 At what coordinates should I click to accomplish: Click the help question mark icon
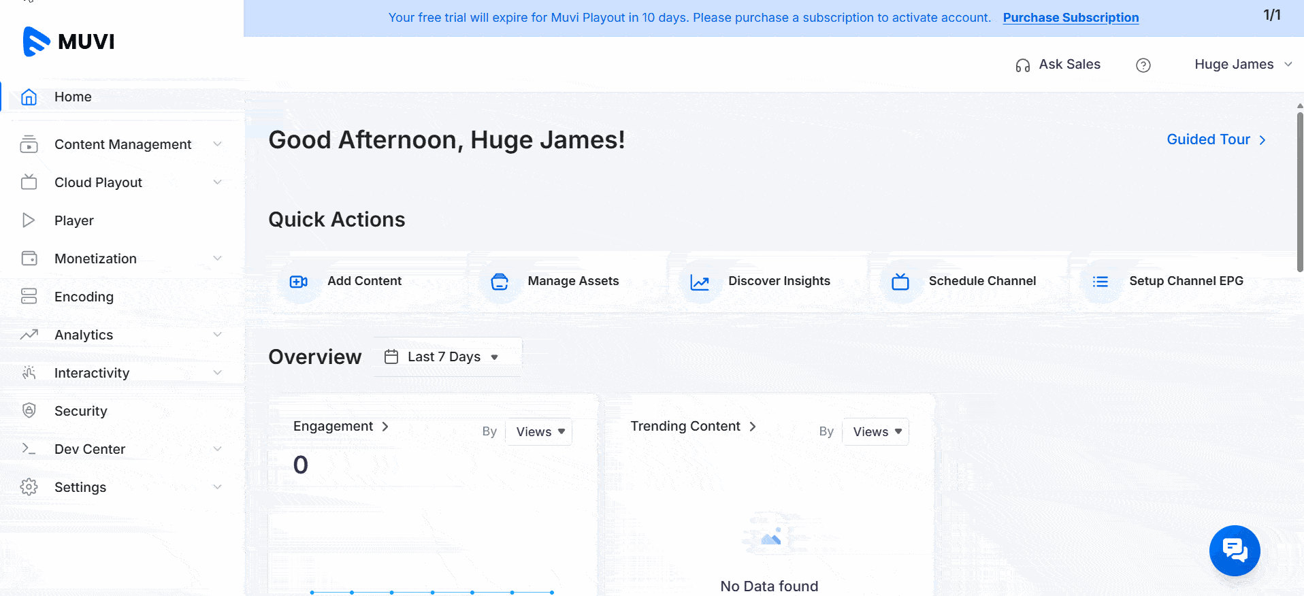[1143, 65]
